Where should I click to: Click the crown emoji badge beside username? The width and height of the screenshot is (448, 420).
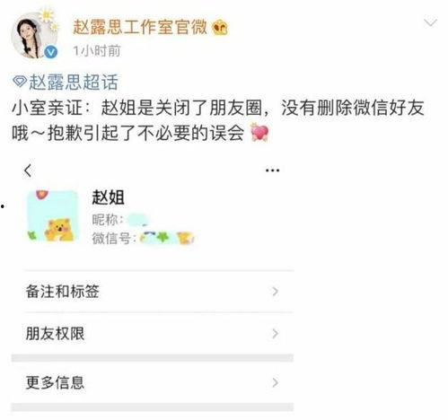[220, 28]
